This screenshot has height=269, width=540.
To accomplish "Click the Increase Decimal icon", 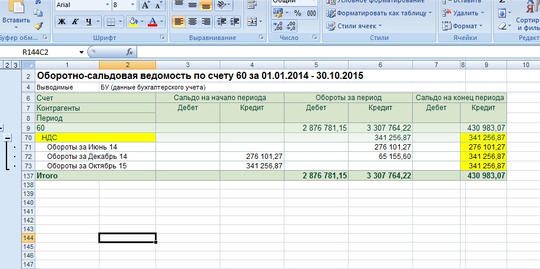I will click(279, 26).
